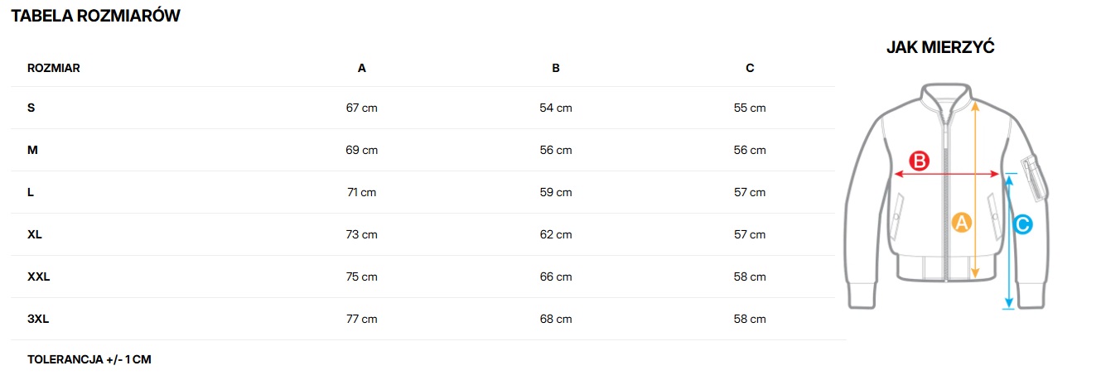
Task: Click column header C in the table
Action: point(750,68)
